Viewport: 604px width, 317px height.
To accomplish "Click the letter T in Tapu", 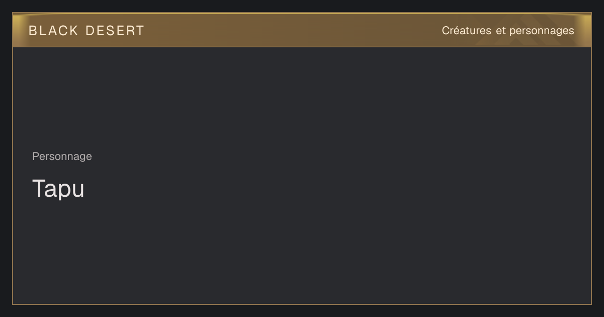I will pyautogui.click(x=39, y=188).
